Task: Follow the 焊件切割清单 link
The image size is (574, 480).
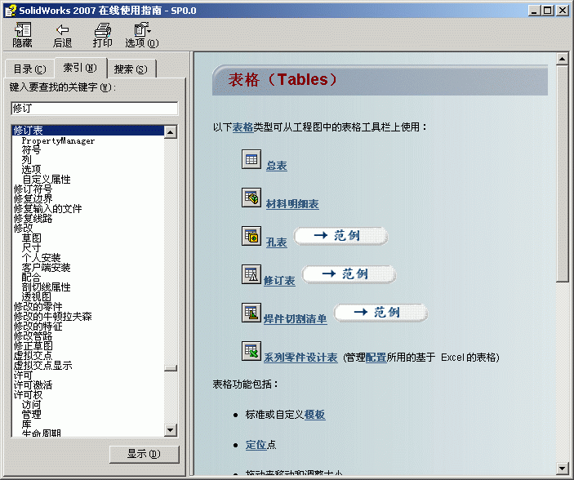Action: click(295, 319)
